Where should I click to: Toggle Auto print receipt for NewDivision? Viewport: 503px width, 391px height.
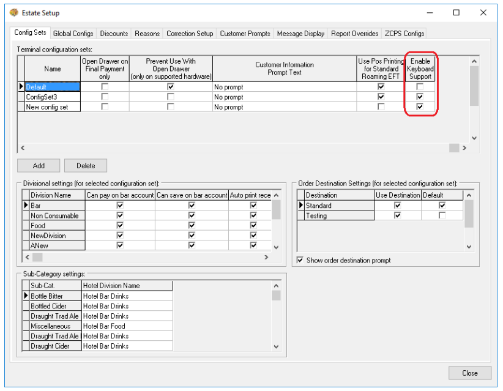tap(253, 235)
